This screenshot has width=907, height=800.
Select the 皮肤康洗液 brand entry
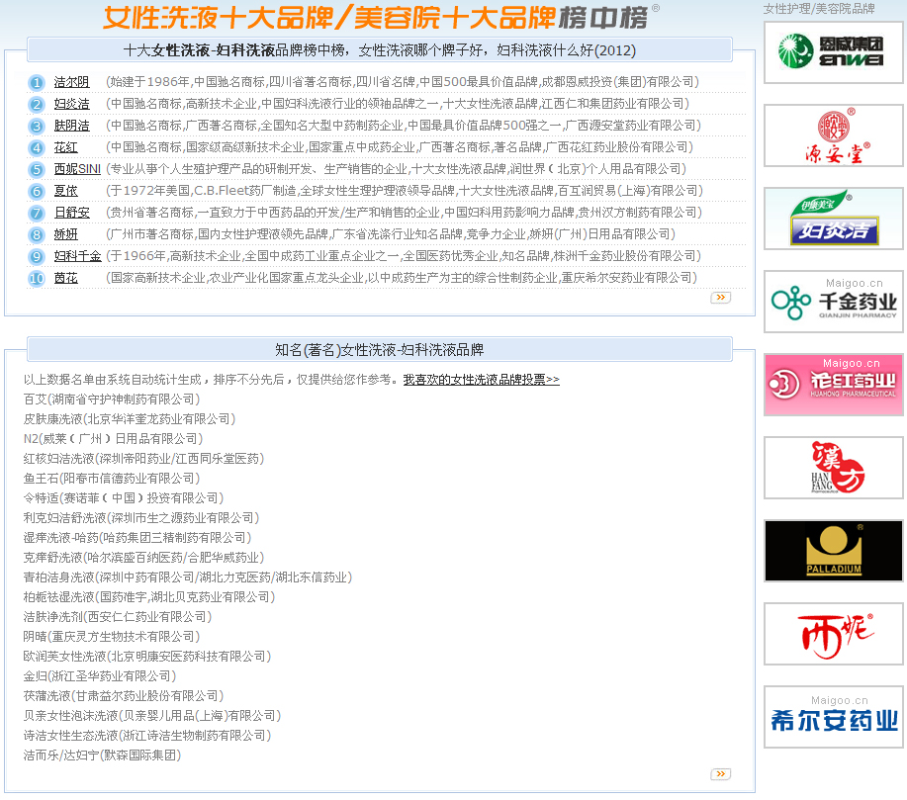pyautogui.click(x=130, y=419)
